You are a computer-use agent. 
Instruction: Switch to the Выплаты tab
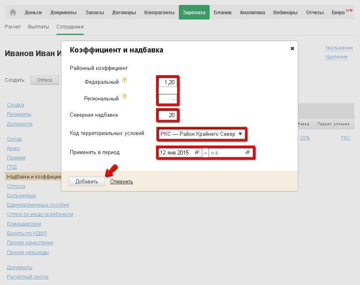tap(39, 27)
